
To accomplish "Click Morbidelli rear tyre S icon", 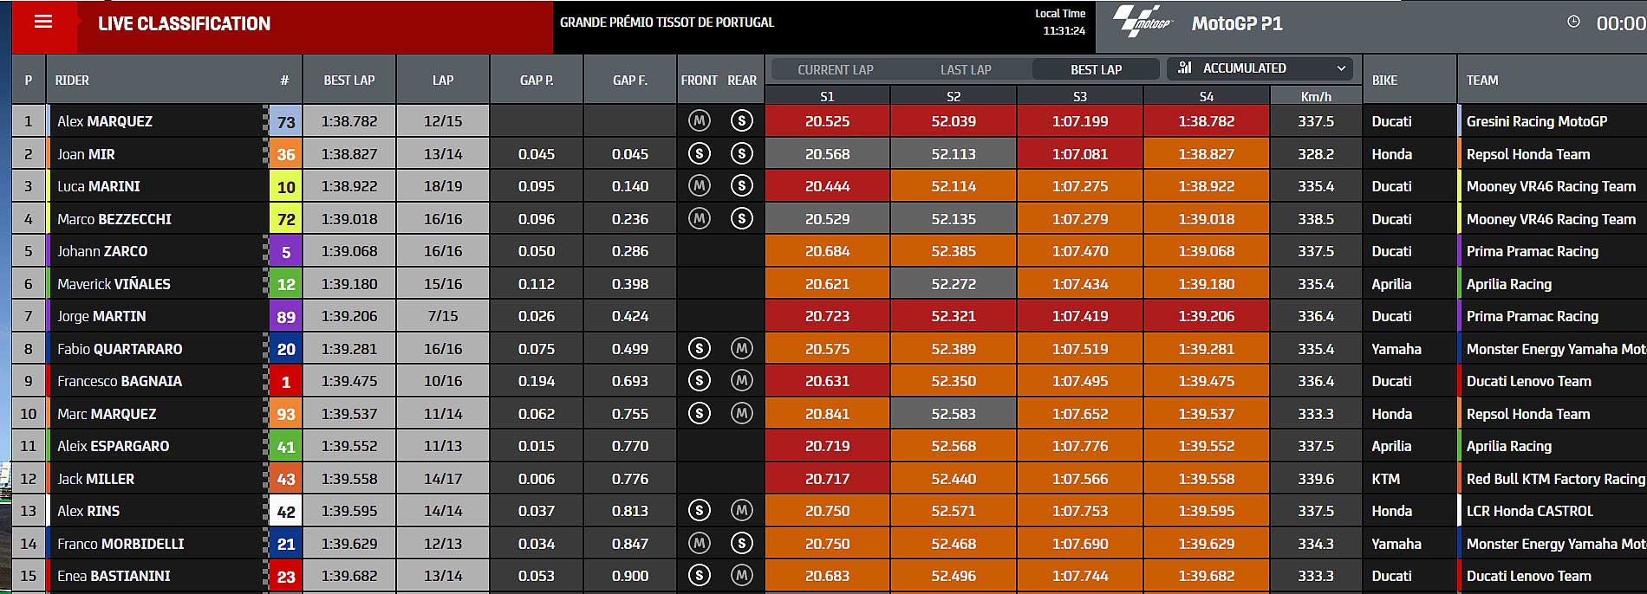I will pos(741,544).
